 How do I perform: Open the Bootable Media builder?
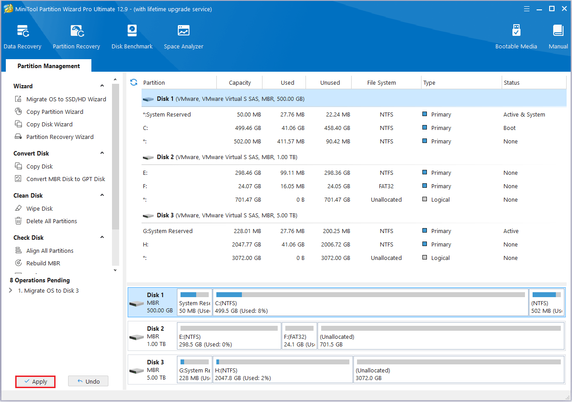[516, 36]
